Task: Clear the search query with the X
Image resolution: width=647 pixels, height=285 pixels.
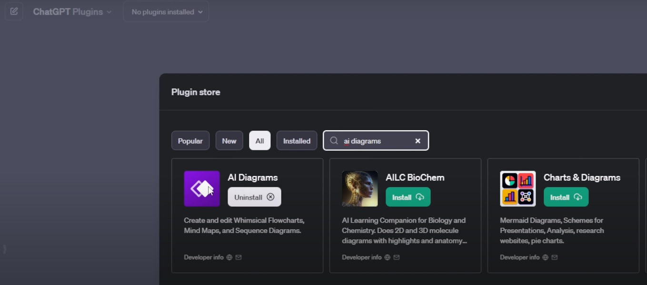Action: 418,140
